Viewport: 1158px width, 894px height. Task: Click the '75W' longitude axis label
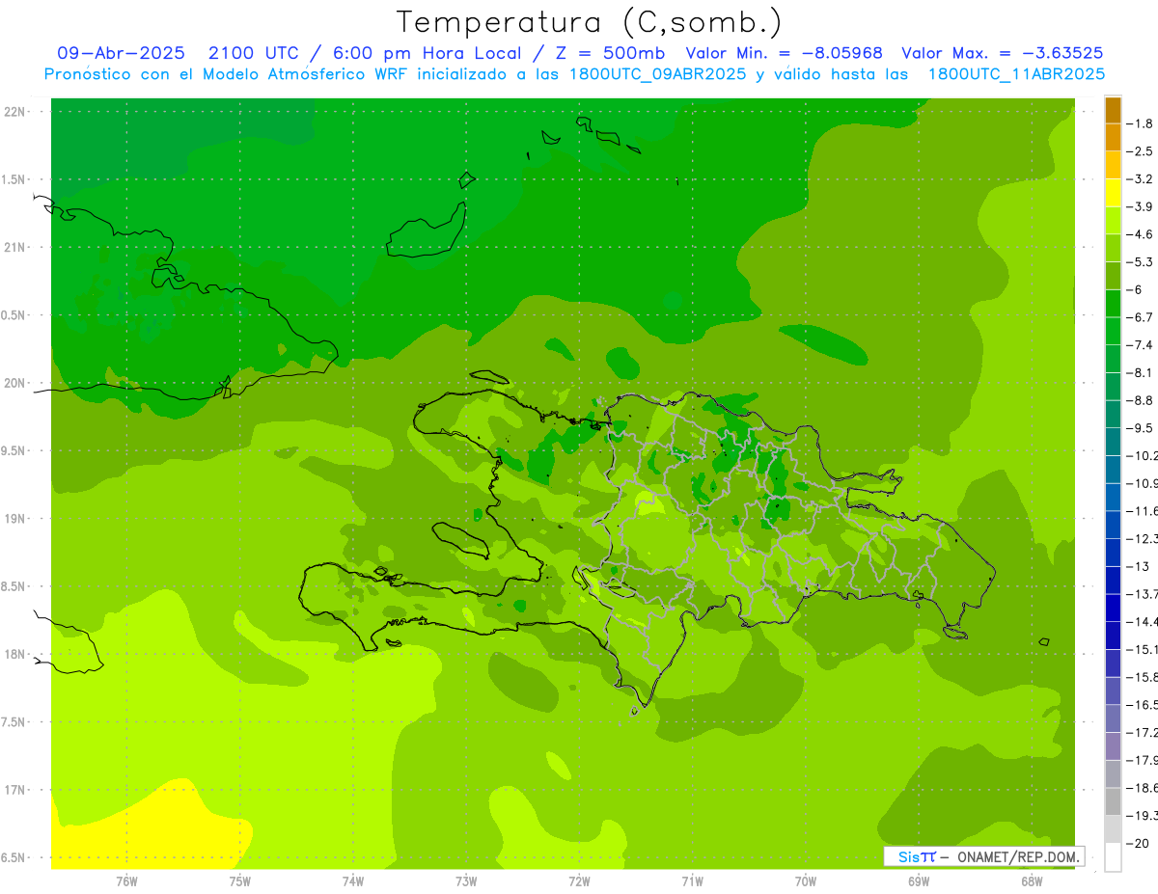point(240,881)
